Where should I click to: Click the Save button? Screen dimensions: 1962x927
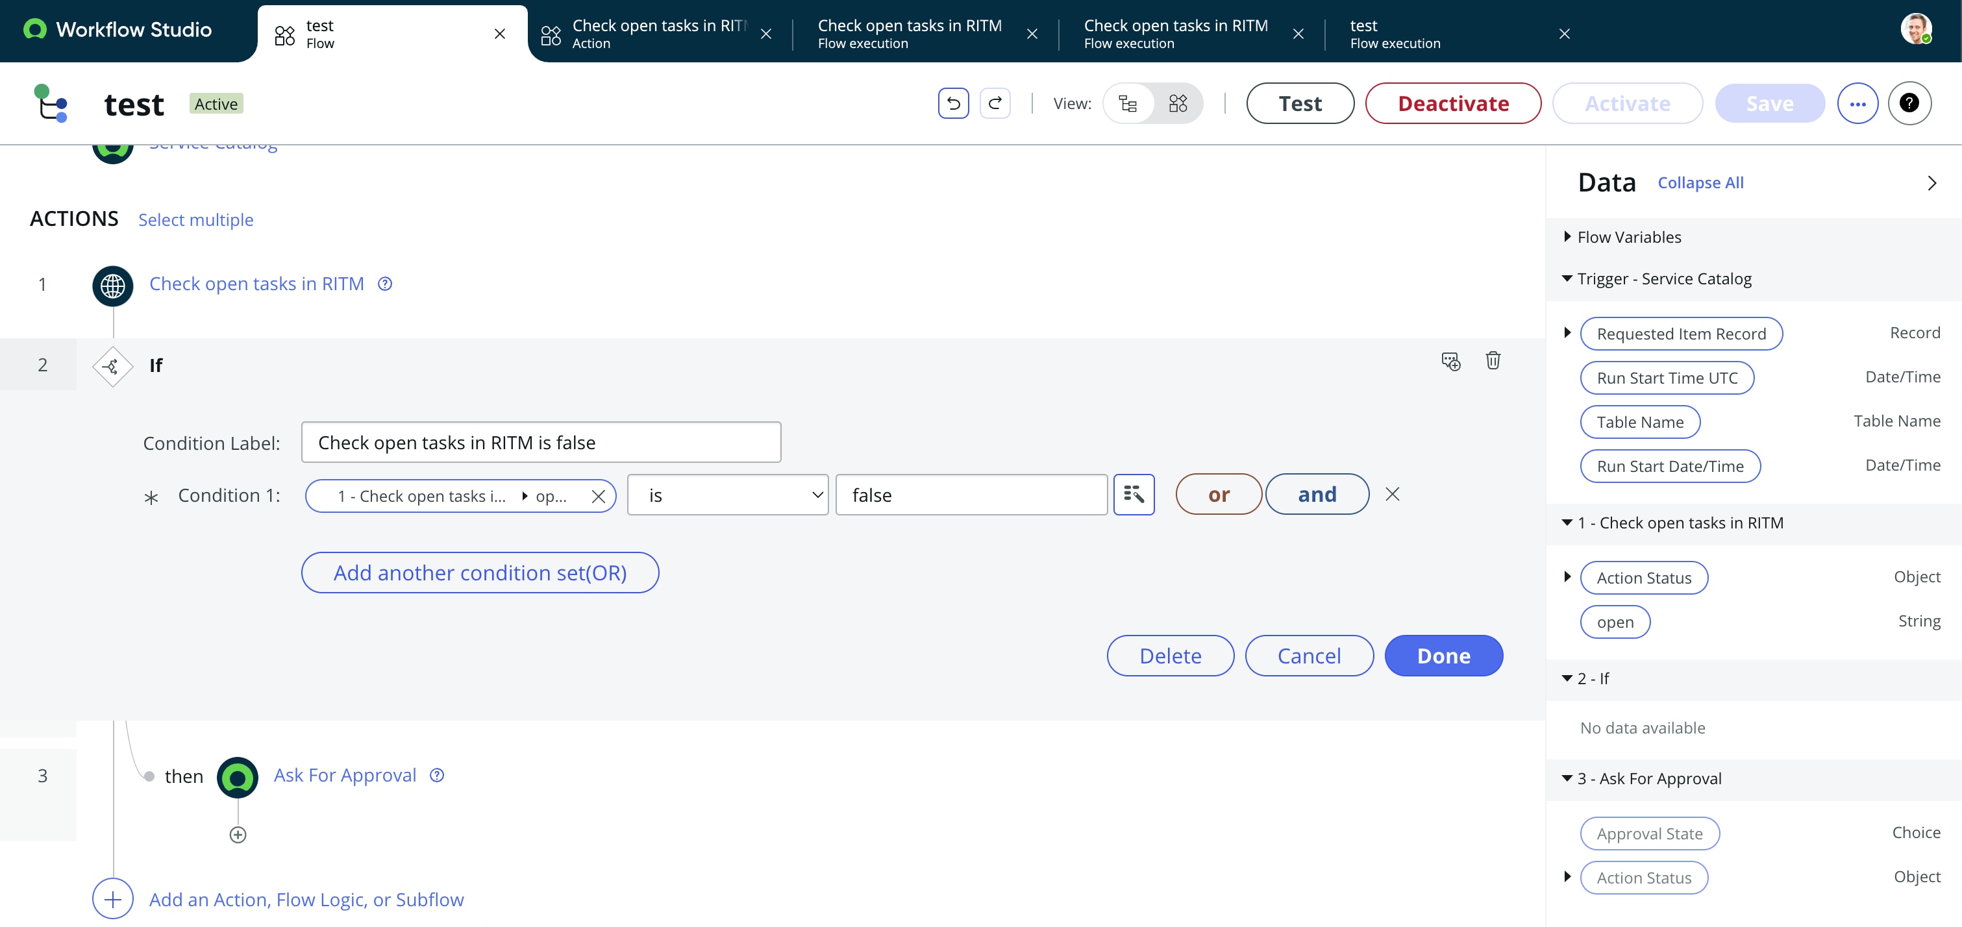pos(1769,103)
